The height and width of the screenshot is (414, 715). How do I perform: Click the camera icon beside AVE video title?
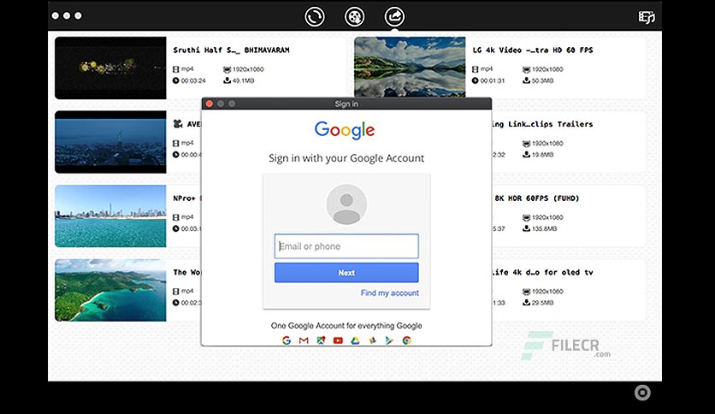coord(178,123)
